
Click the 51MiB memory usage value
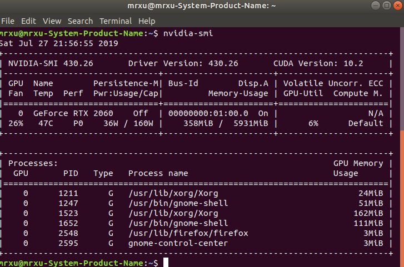click(x=371, y=203)
